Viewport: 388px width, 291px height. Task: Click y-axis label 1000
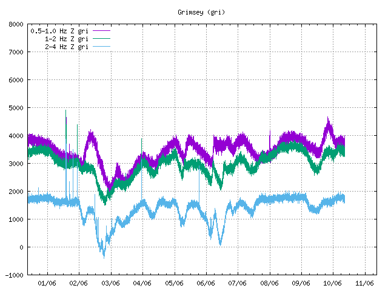(x=16, y=219)
